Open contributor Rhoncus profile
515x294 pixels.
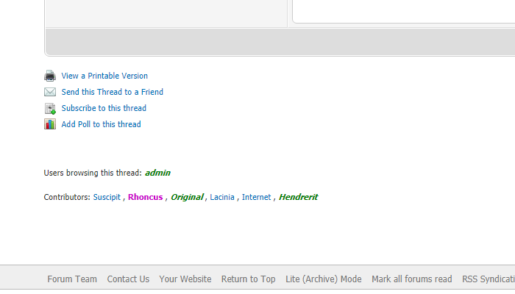click(x=146, y=197)
